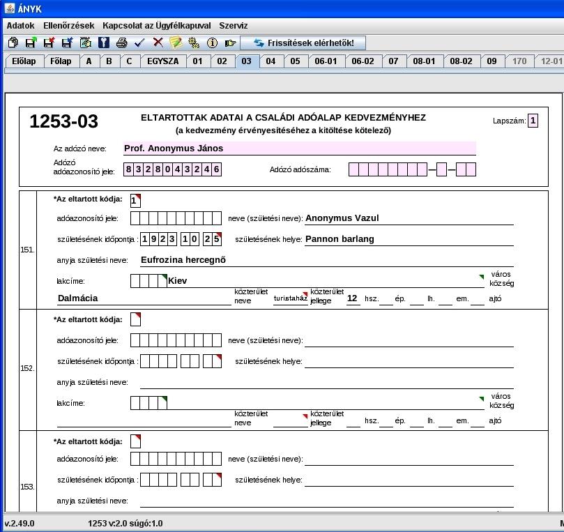Click the Anonymus Vazul name field
This screenshot has width=564, height=532.
click(x=409, y=218)
